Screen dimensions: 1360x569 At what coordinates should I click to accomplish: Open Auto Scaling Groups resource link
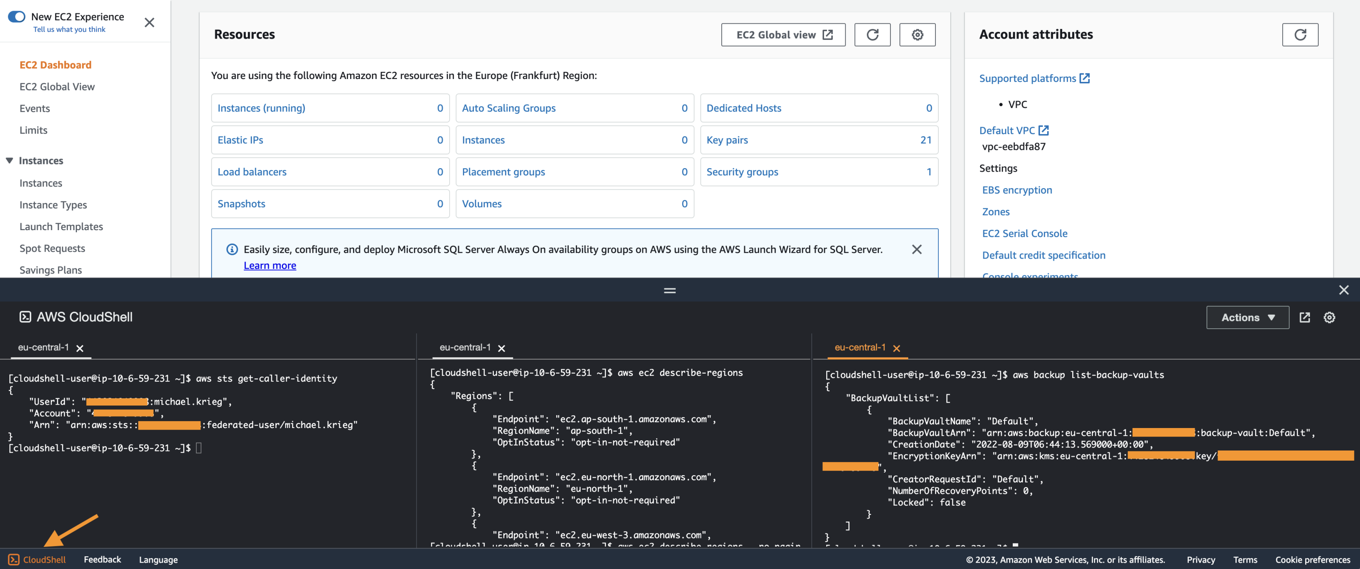coord(508,108)
